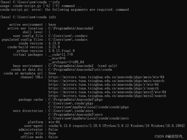
Task: Click the active env location path
Action: click(71, 28)
